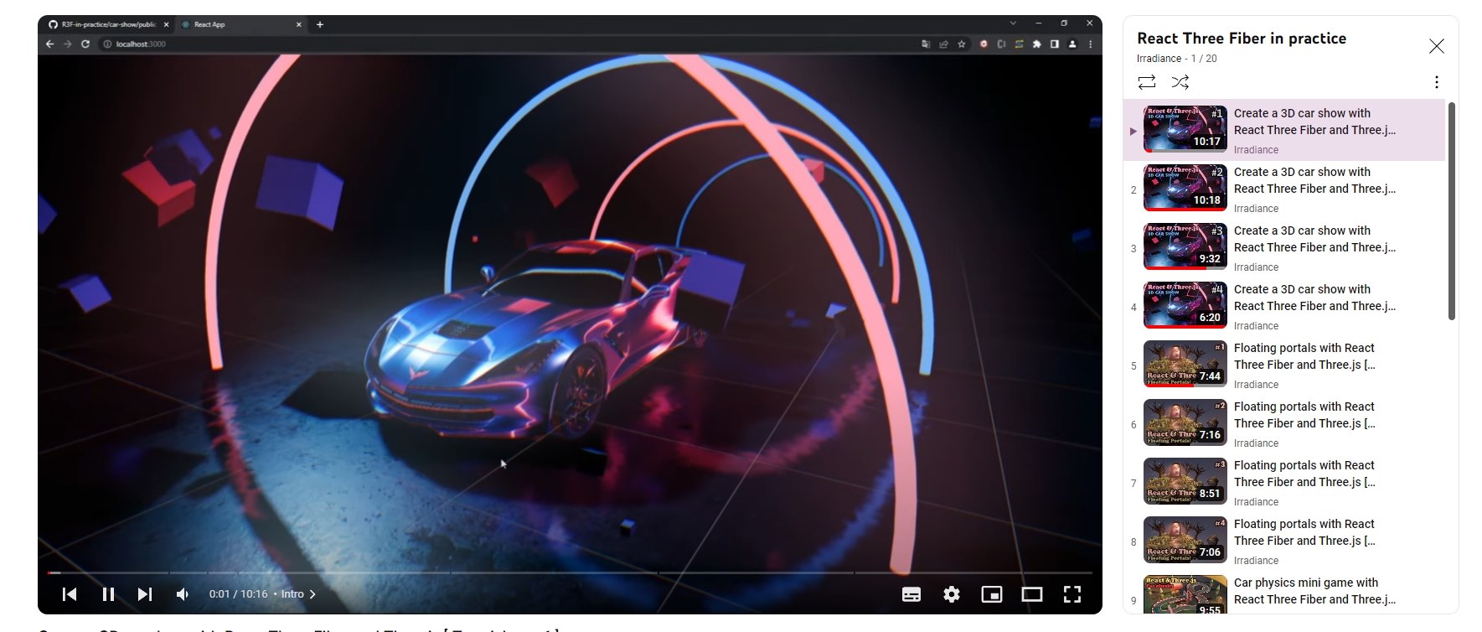
Task: Click the in-video browser three-dot menu
Action: 1090,44
